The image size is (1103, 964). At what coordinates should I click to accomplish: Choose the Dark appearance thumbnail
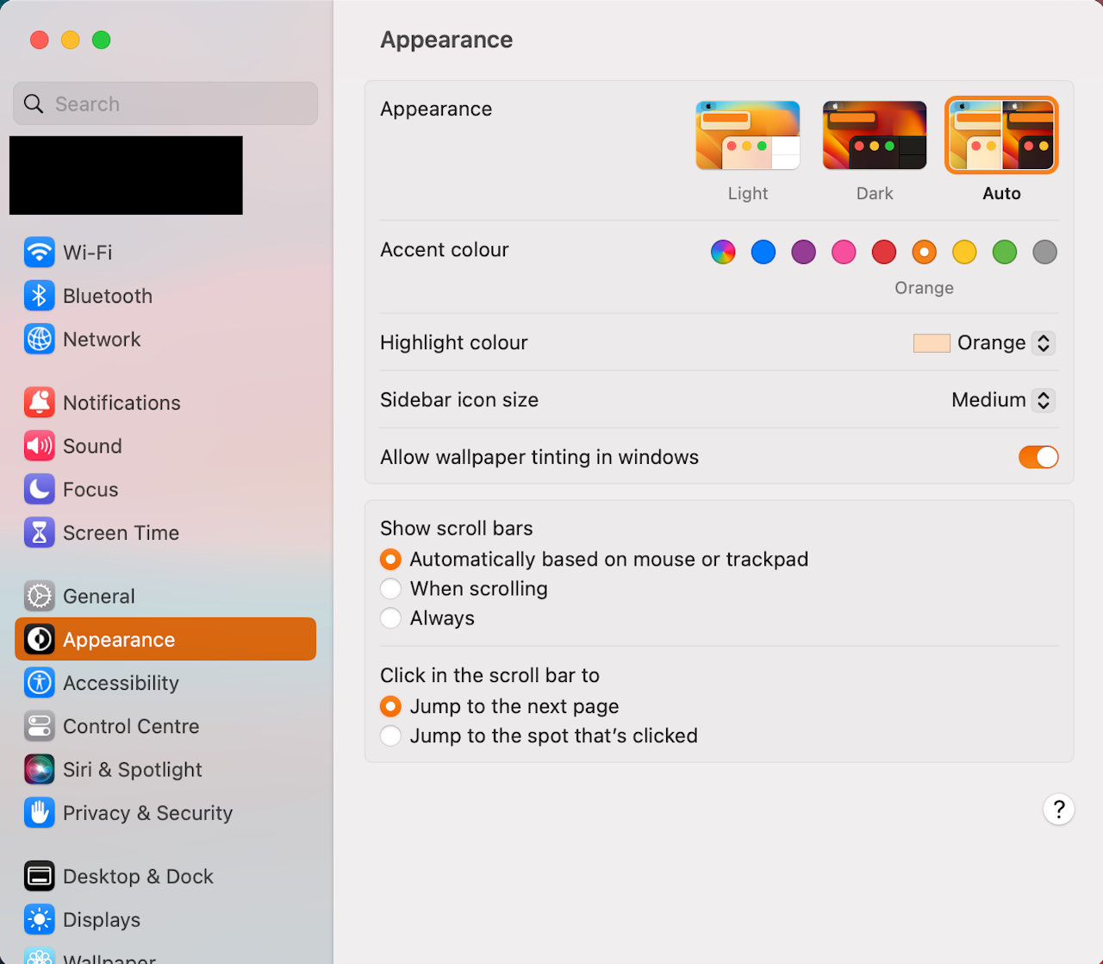875,135
